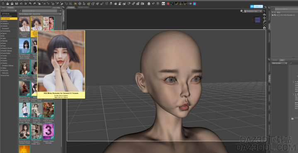Select the Genesis 3 Starter Essentials thumbnail

tap(48, 131)
